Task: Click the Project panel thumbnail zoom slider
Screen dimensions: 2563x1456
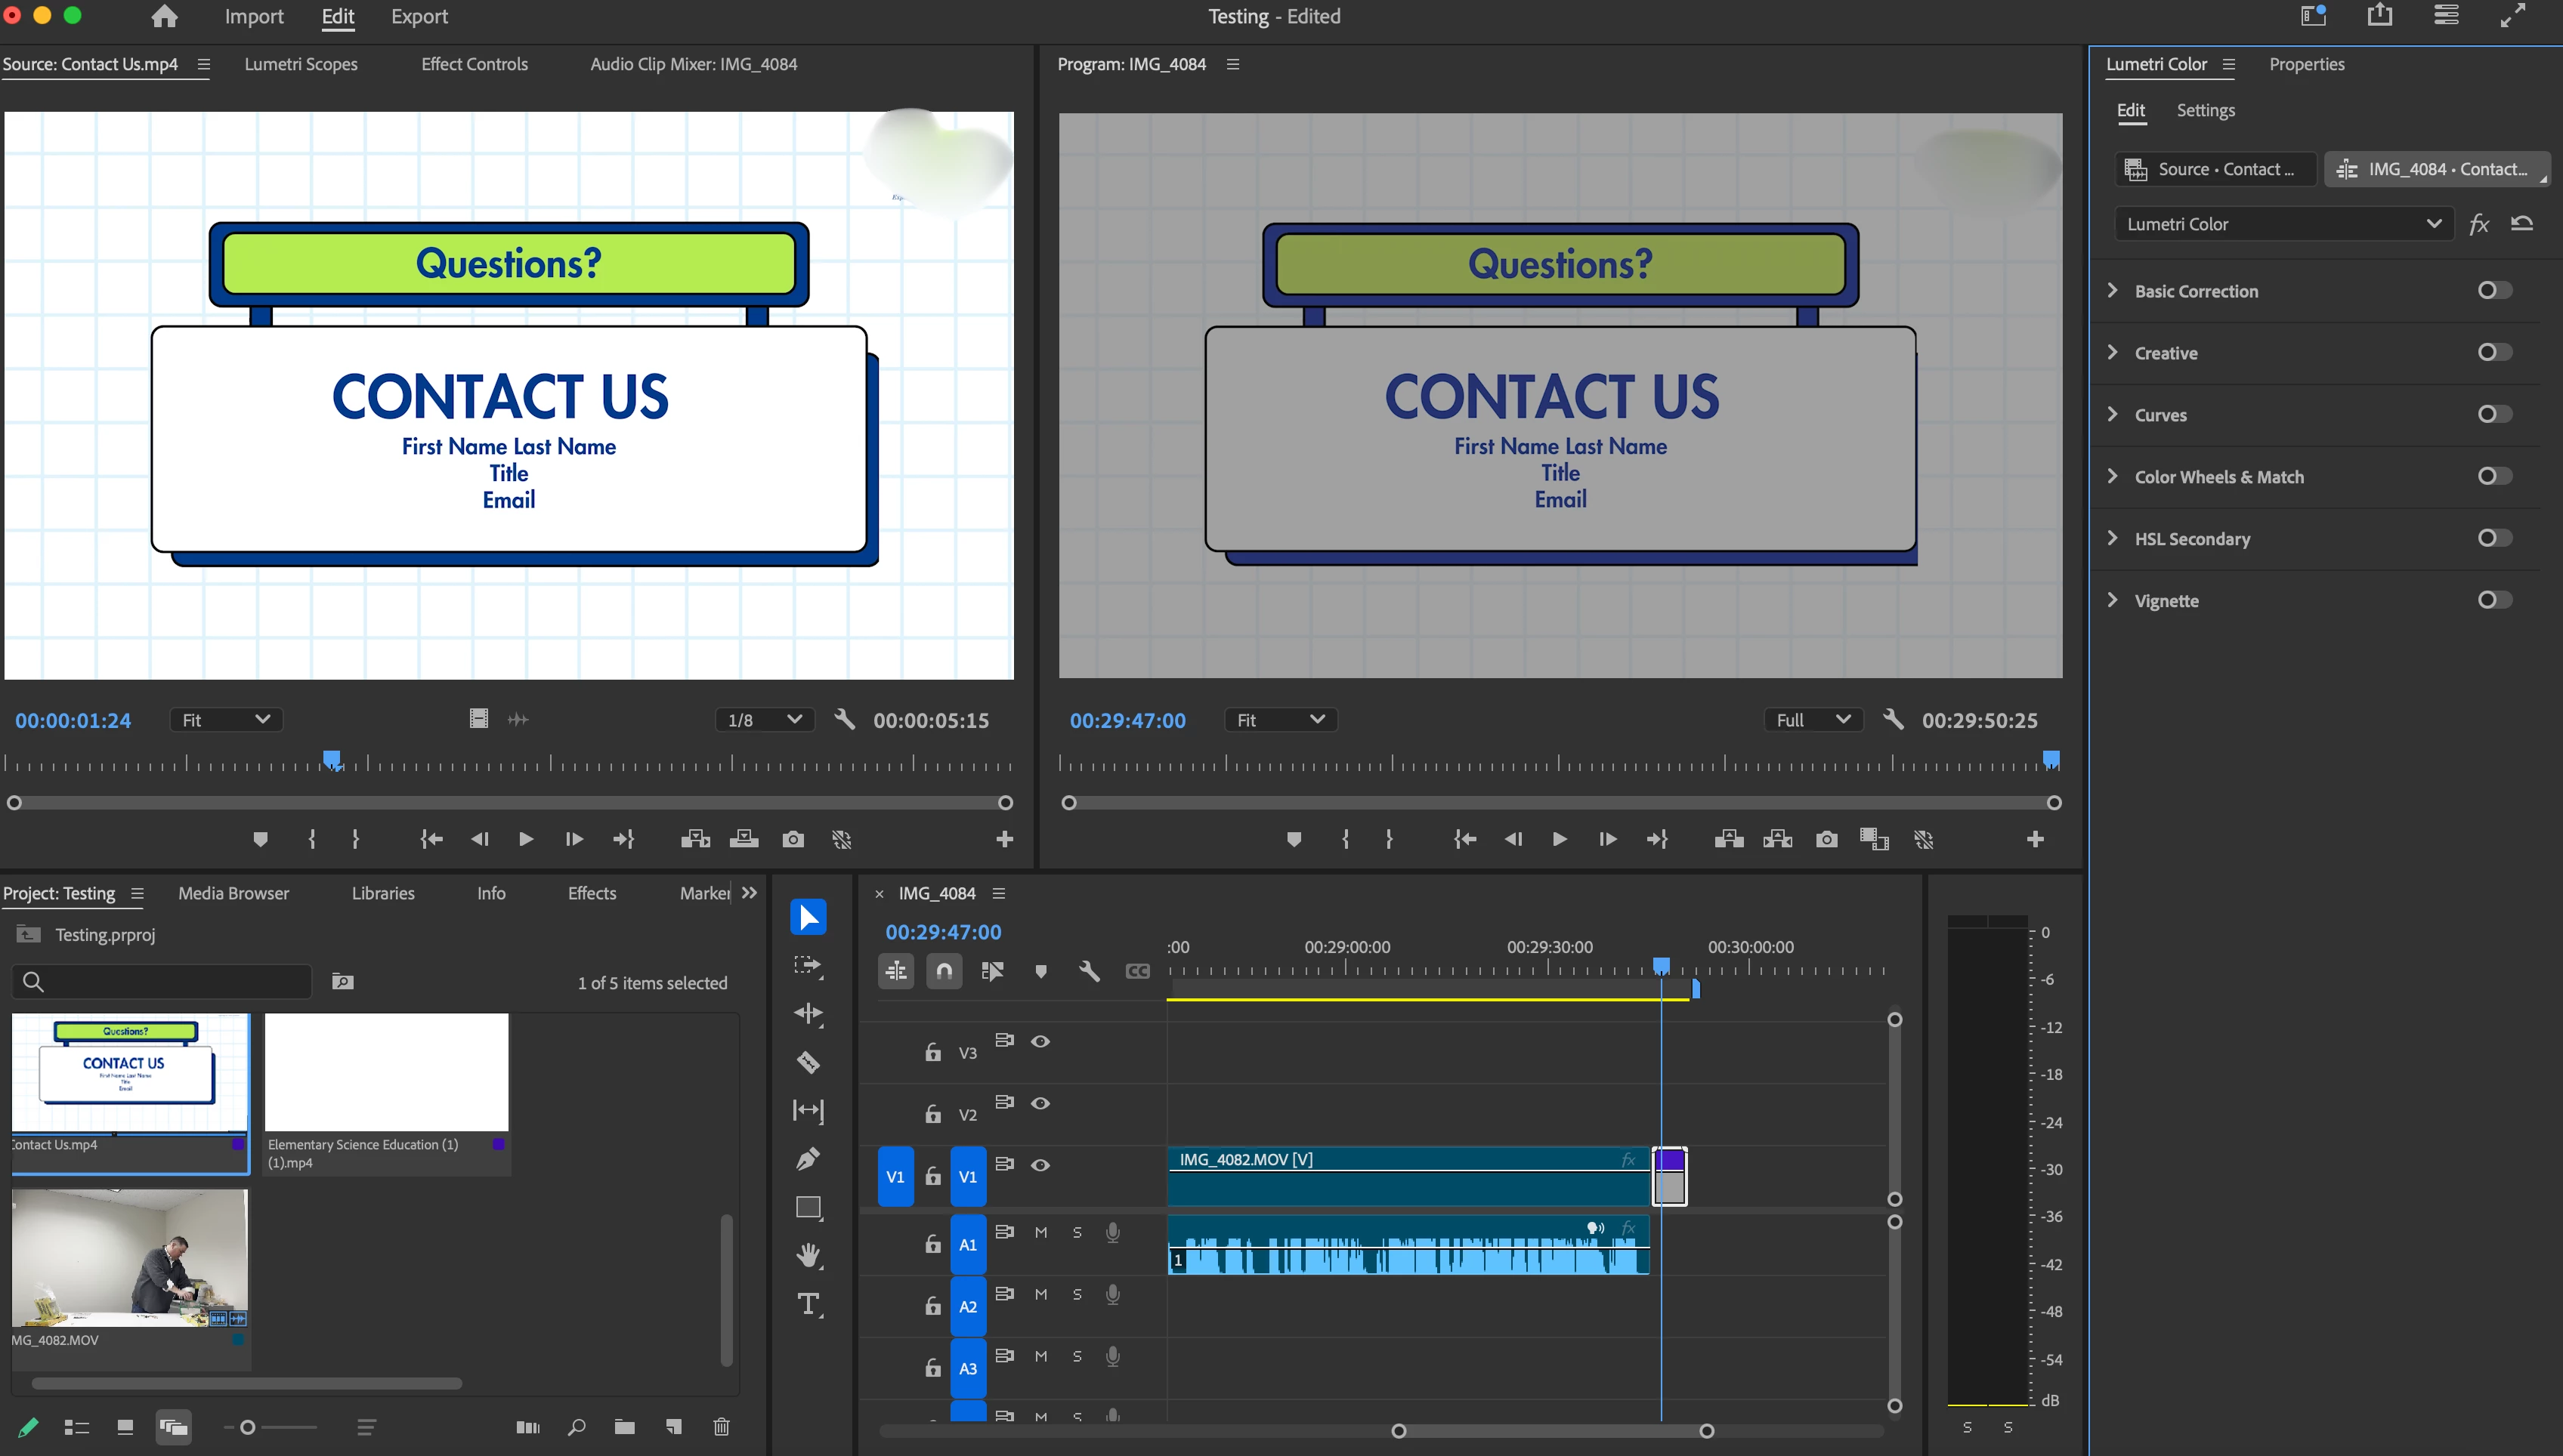Action: 248,1427
